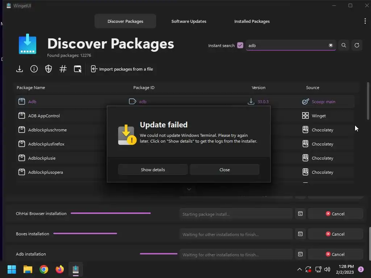Select the Adblockpluschrome package
Screen dimensions: 371x278
coord(47,130)
